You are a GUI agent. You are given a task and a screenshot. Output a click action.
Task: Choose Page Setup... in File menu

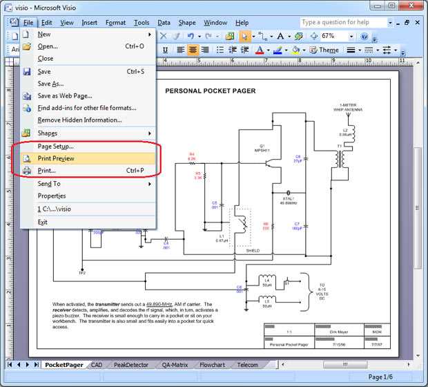[x=88, y=147]
